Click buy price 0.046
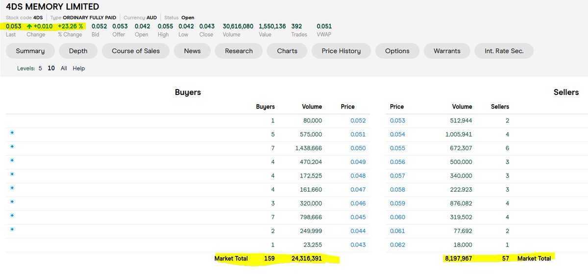588x274 pixels. (358, 203)
